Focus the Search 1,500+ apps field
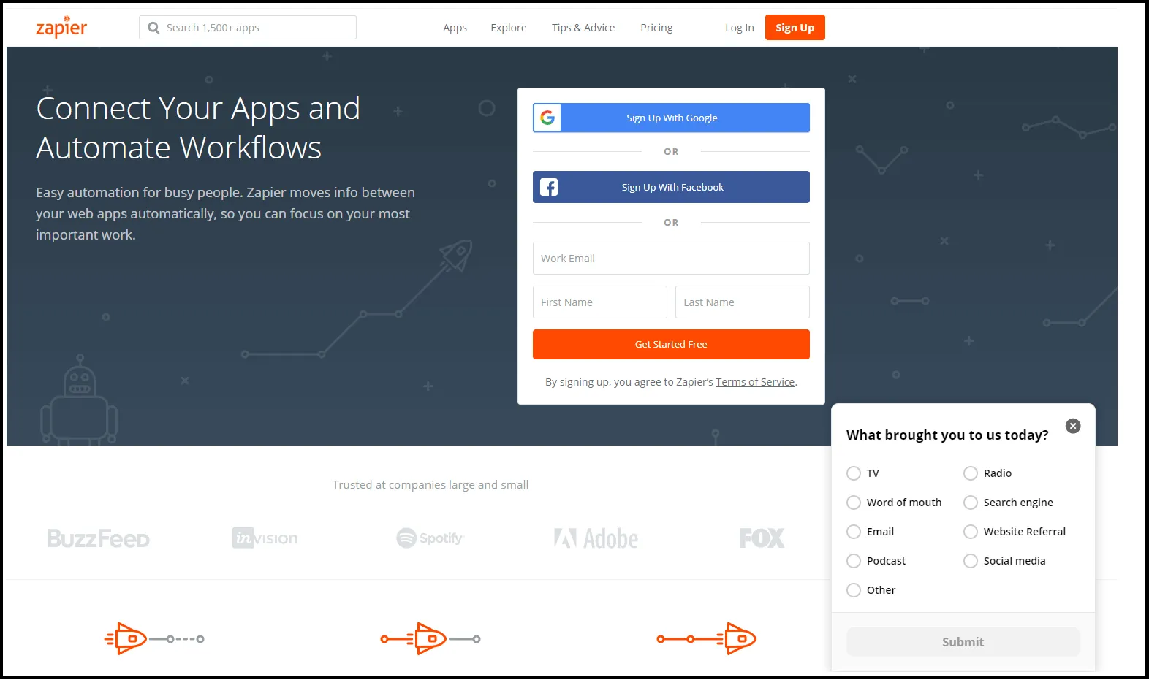The image size is (1149, 680). [x=248, y=28]
